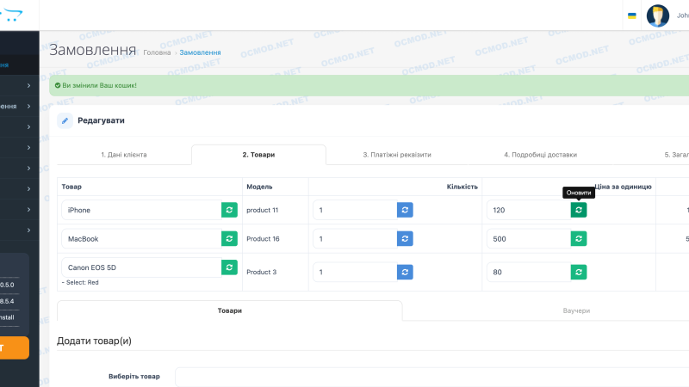Click the quantity field in the iPhone row
Screen dimensions: 689x387
coord(355,210)
